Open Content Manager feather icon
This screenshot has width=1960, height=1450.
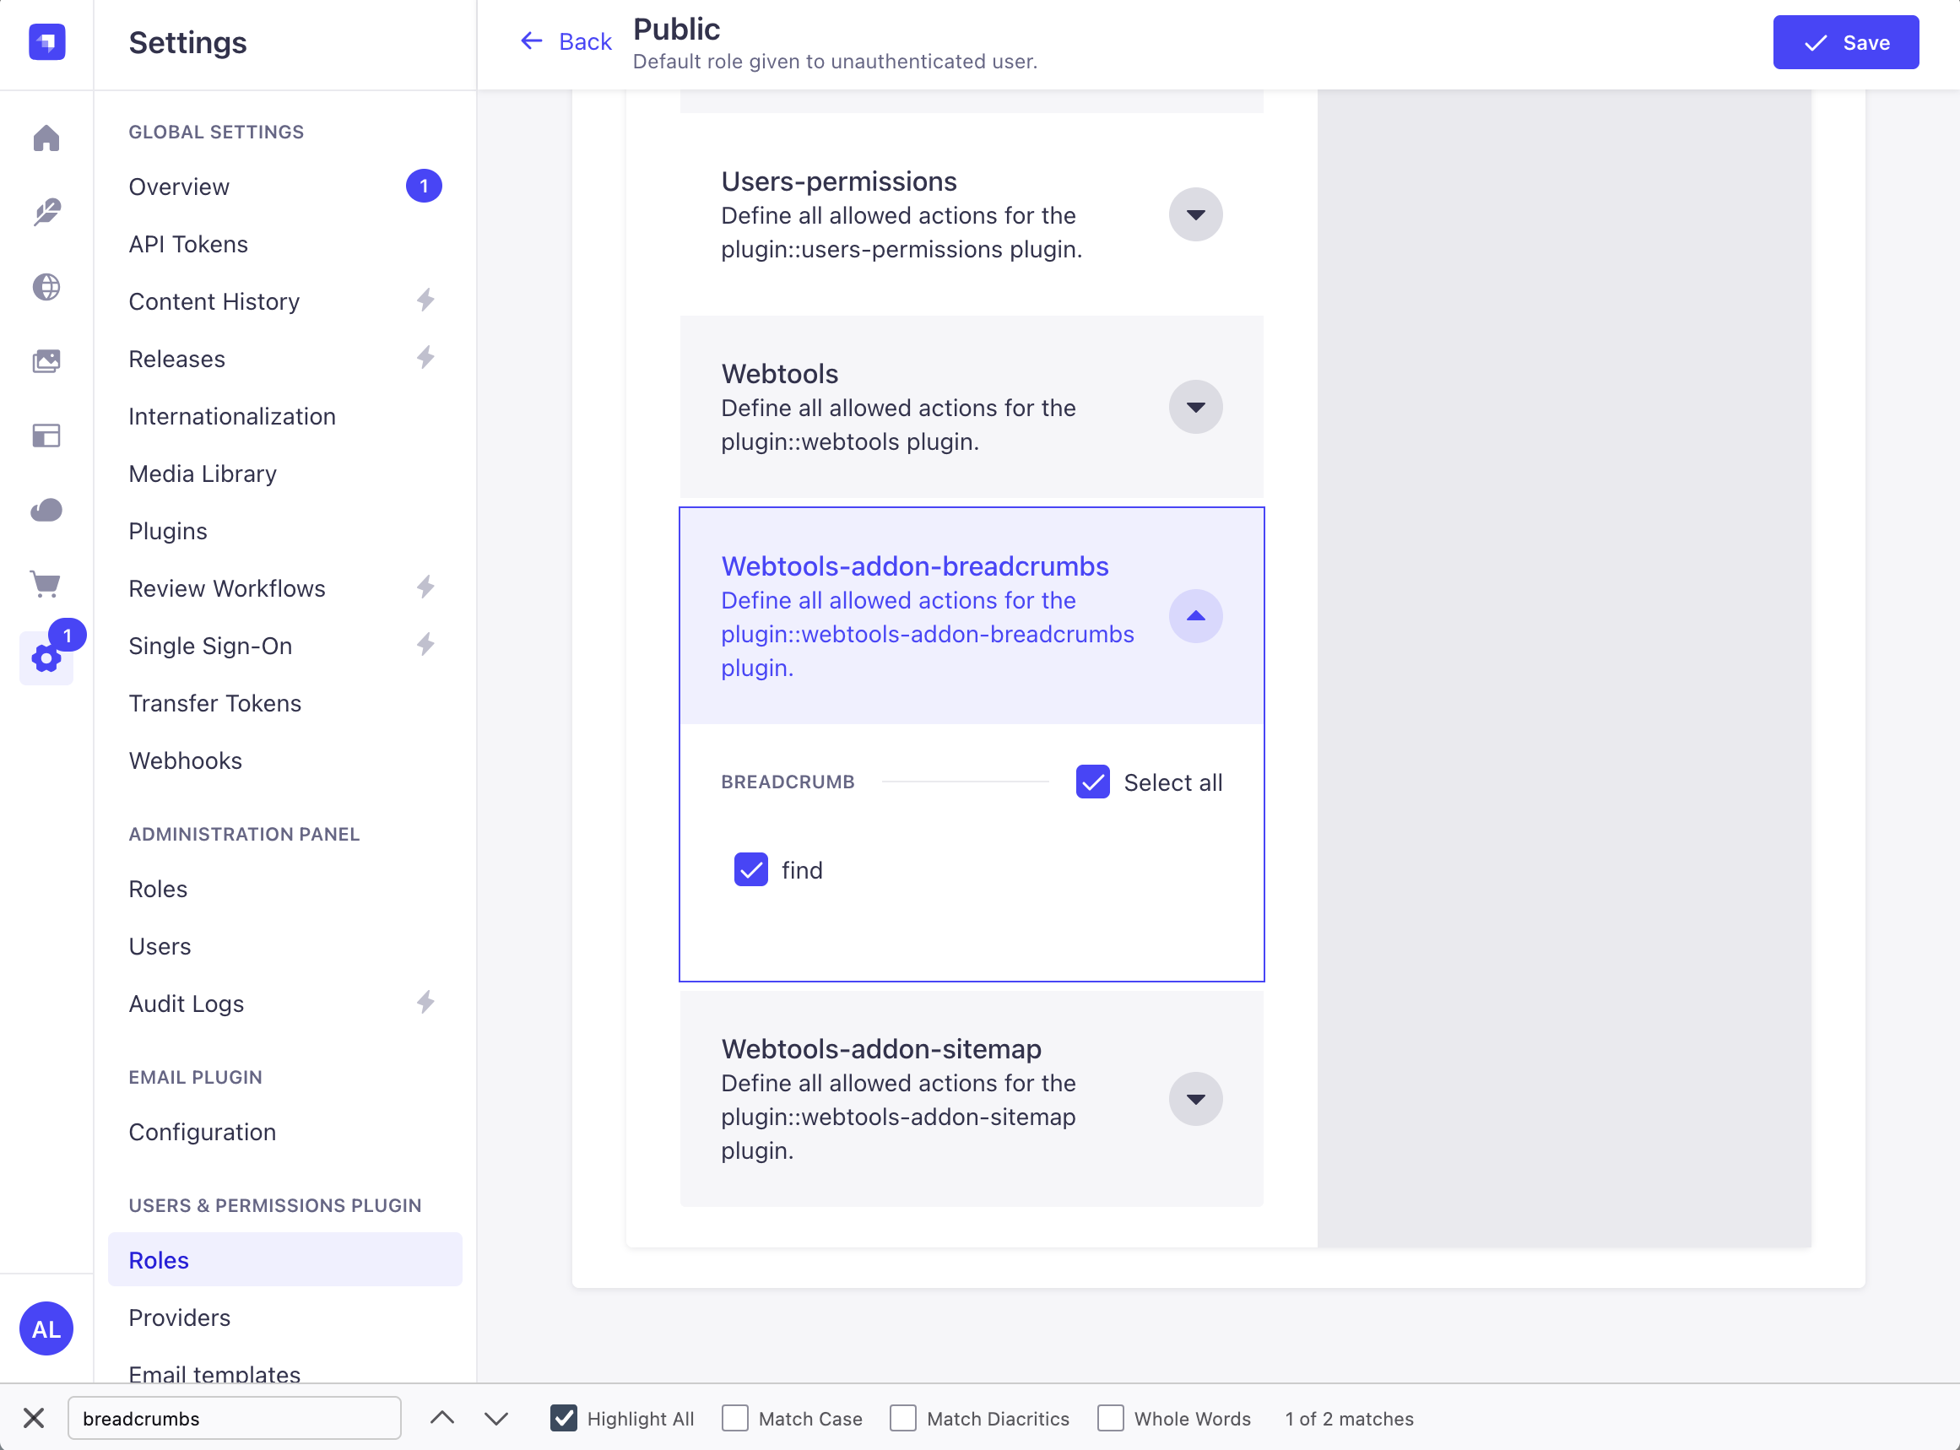46,213
